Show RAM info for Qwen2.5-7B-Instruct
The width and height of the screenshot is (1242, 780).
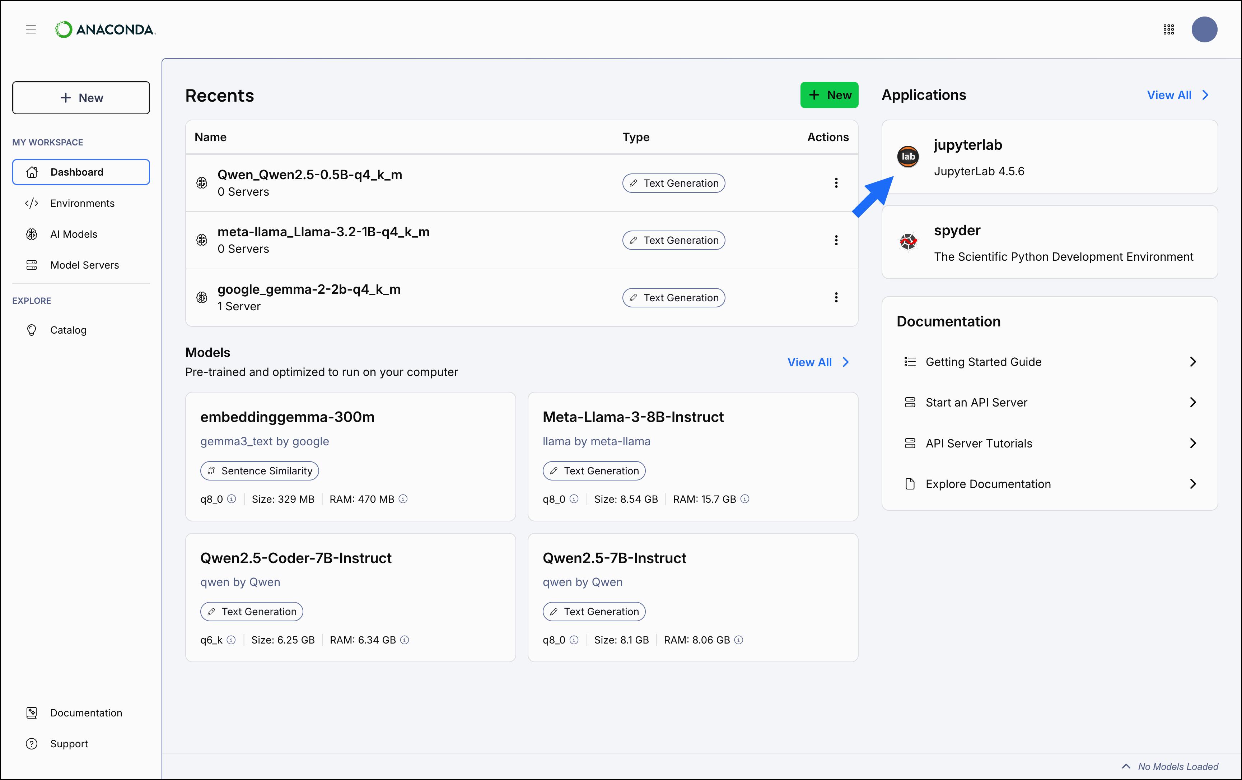click(x=739, y=640)
